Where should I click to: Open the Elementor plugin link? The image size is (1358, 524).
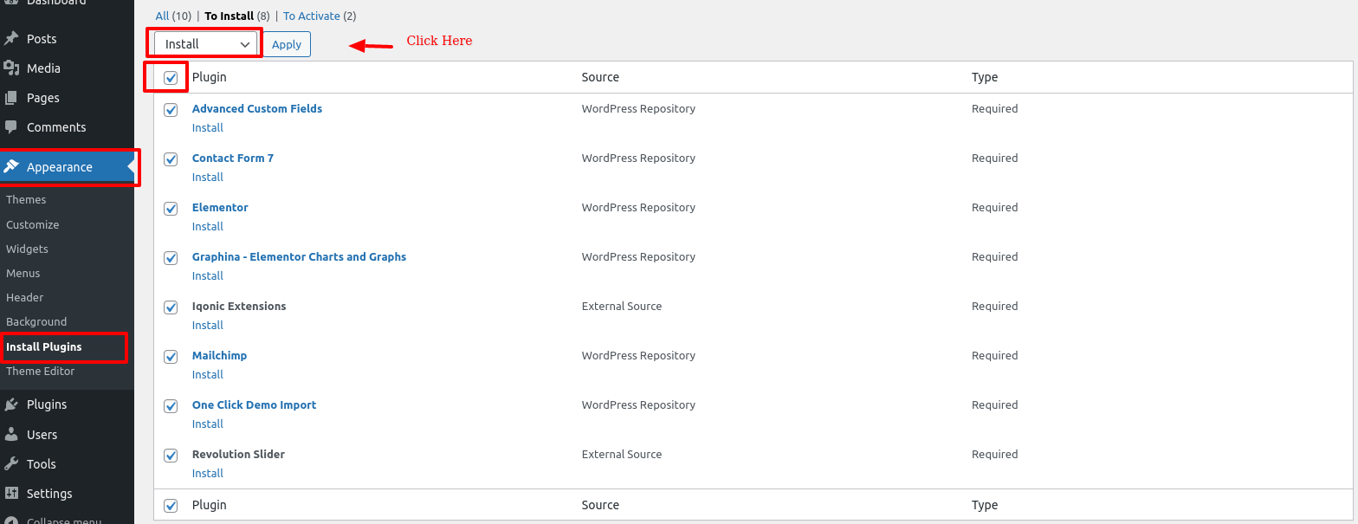(220, 207)
